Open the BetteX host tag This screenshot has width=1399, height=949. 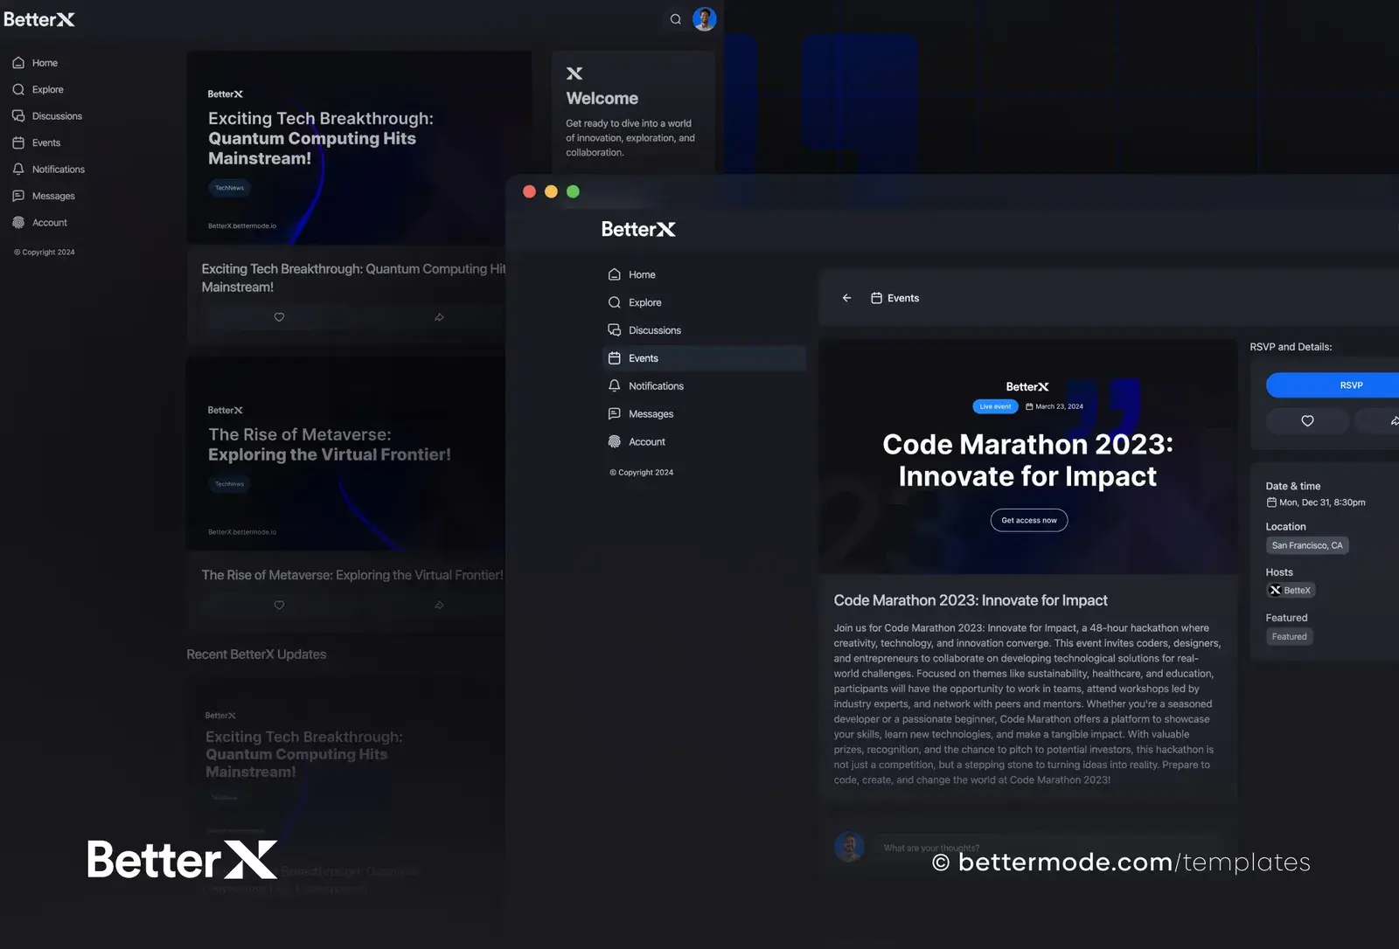[x=1291, y=590]
